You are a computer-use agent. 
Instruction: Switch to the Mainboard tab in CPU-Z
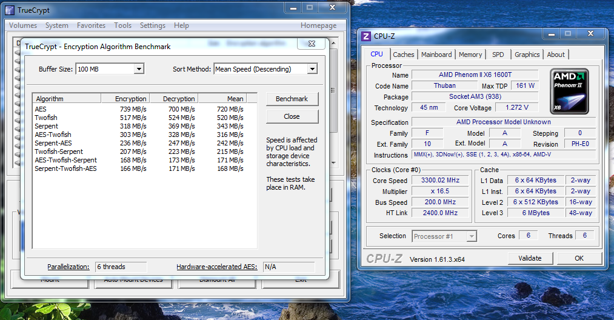click(436, 55)
